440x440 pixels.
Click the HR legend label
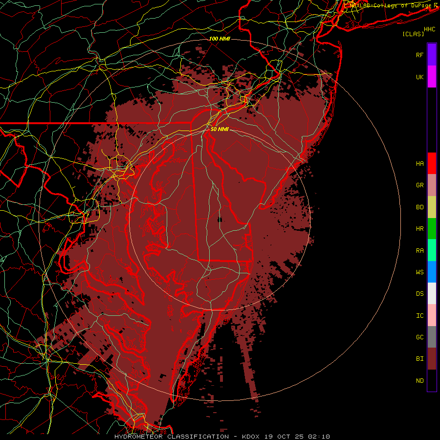[419, 228]
